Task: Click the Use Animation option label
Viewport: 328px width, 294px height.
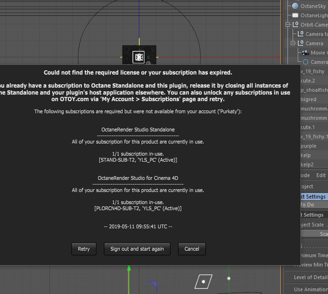Action: click(x=311, y=289)
